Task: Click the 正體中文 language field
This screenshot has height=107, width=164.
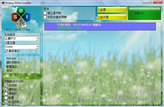Action: [22, 38]
